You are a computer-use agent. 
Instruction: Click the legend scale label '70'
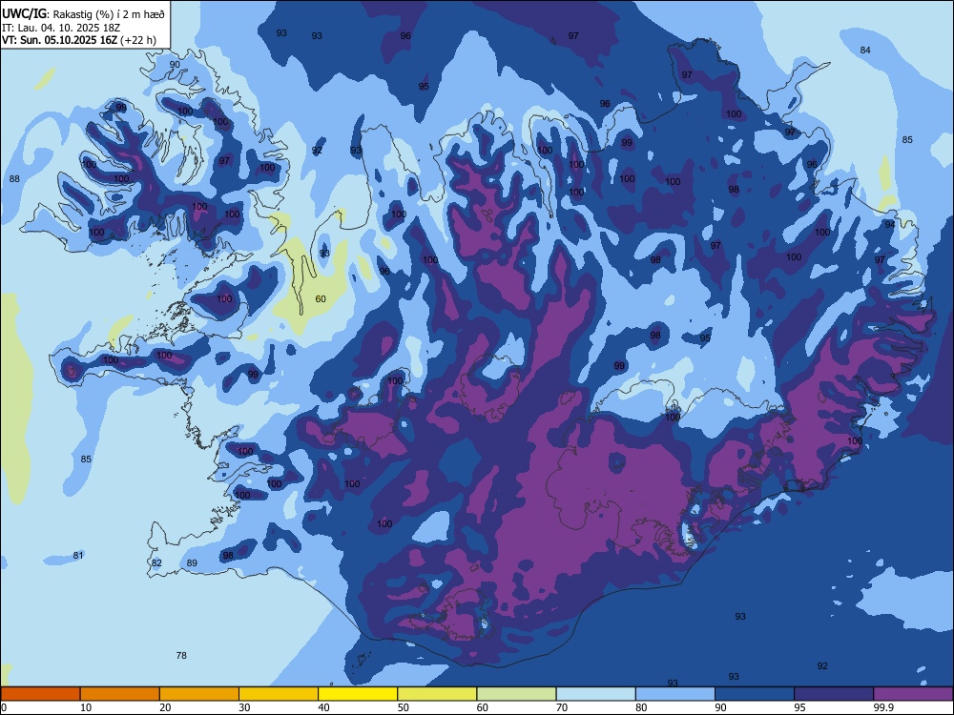[x=562, y=707]
